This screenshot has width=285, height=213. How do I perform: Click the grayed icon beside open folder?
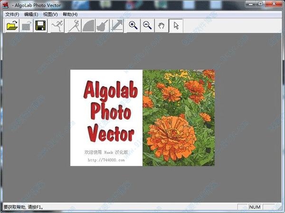click(x=26, y=26)
